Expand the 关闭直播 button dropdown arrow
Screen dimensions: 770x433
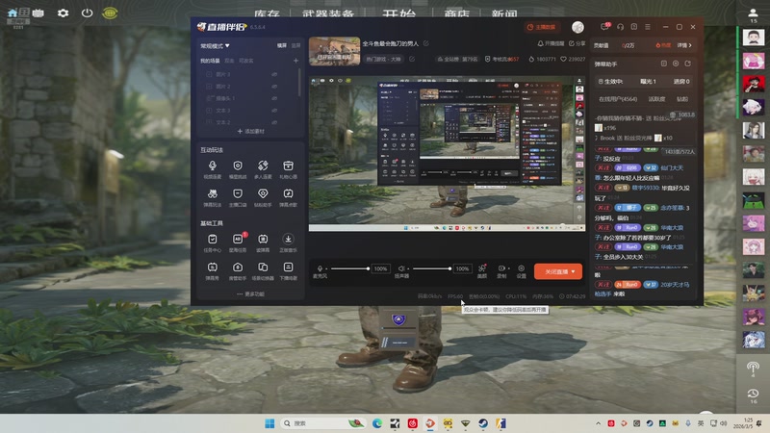click(573, 271)
